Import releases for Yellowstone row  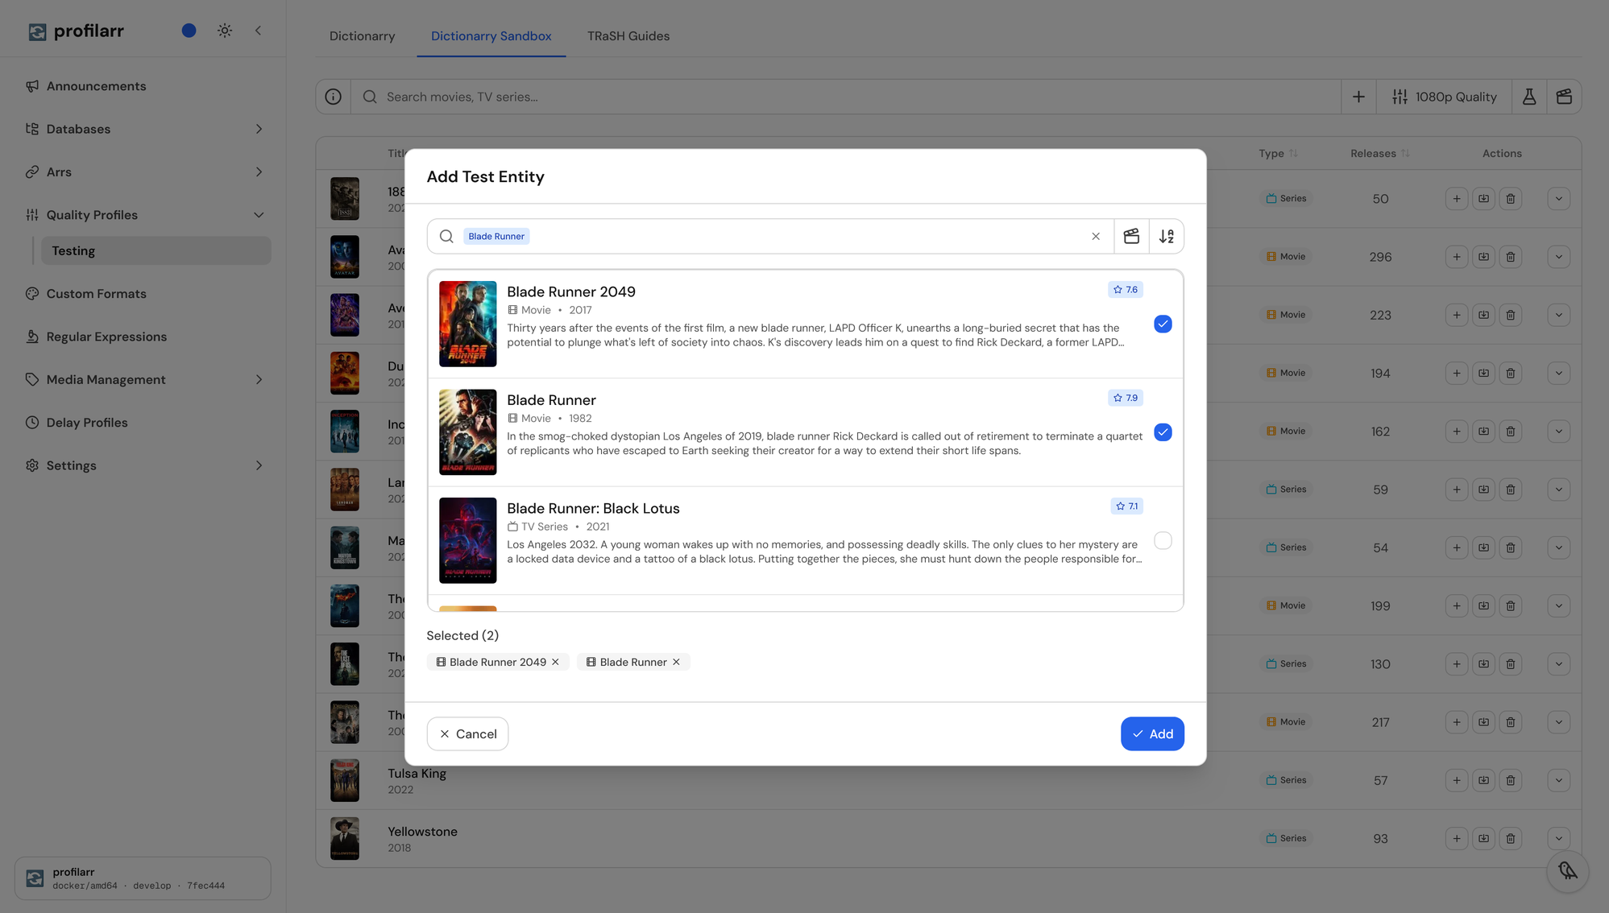[x=1483, y=838]
